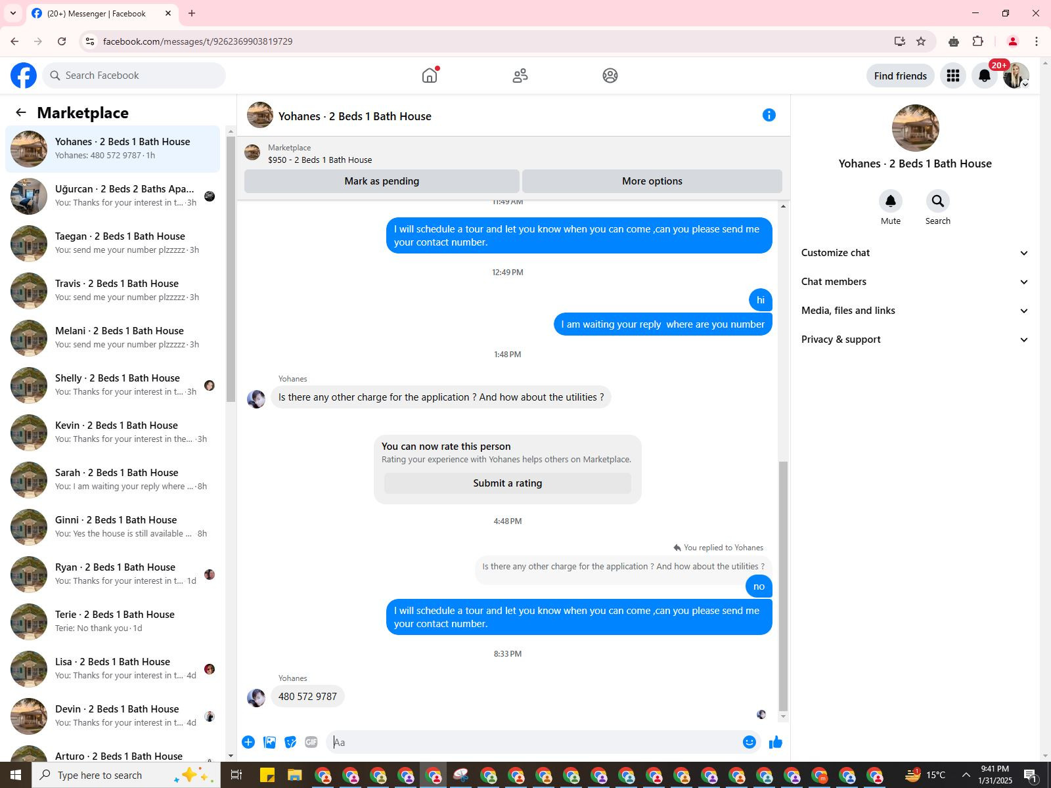Select the 480 572 9787 message bubble
The width and height of the screenshot is (1051, 788).
[x=307, y=697]
